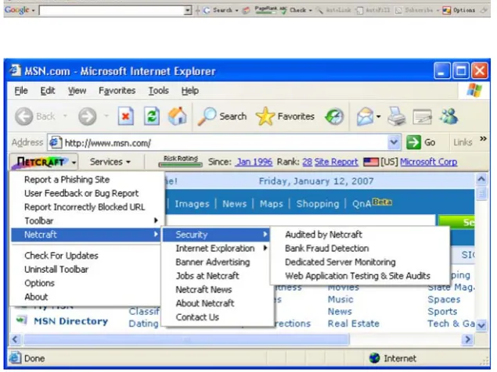
Task: Click the Back arrow icon
Action: click(23, 116)
